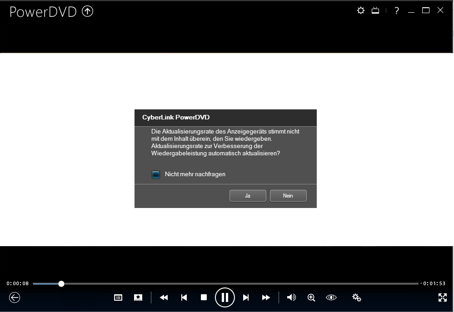Click the seek bar track near its middle
454x312 pixels.
click(x=225, y=284)
